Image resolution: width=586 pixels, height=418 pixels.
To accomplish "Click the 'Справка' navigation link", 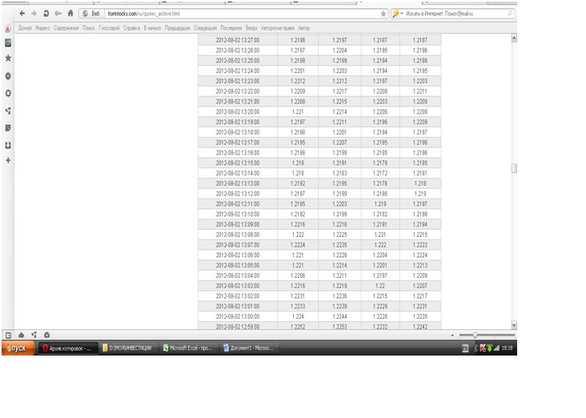I will 132,28.
